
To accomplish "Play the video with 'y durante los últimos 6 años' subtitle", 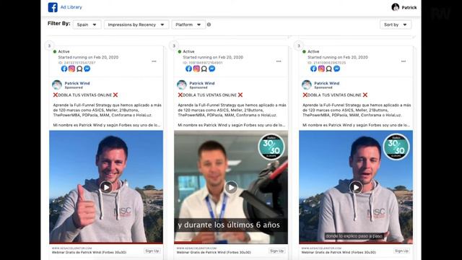I will [231, 187].
